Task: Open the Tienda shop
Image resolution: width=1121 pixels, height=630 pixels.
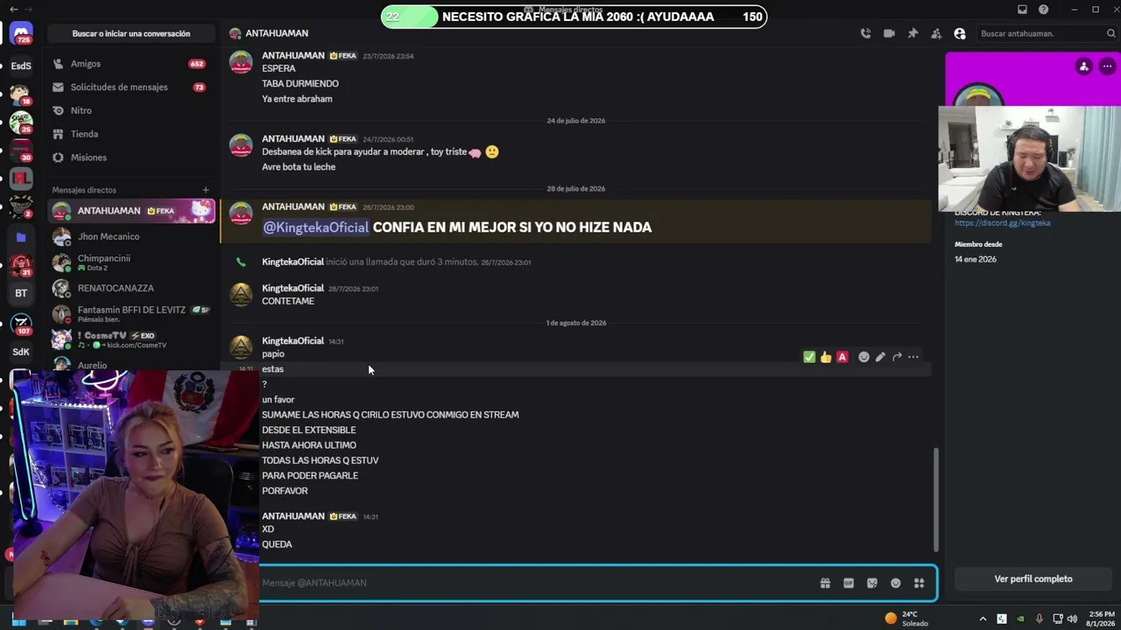Action: click(x=131, y=134)
